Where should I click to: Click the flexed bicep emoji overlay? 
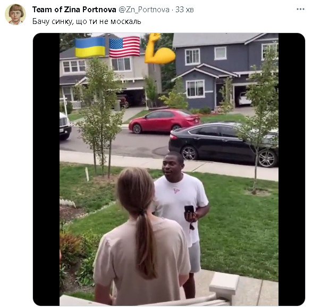tap(160, 48)
